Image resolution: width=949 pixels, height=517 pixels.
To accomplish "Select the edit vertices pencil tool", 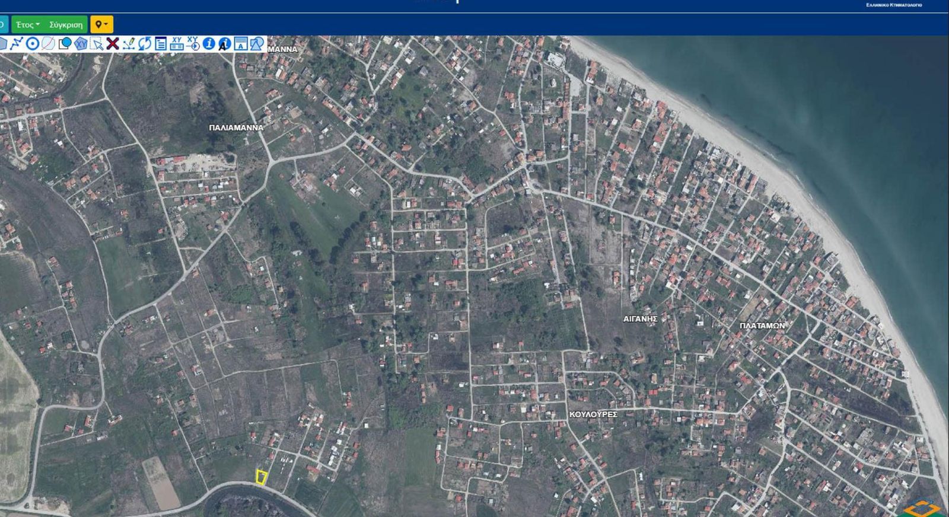I will [129, 43].
